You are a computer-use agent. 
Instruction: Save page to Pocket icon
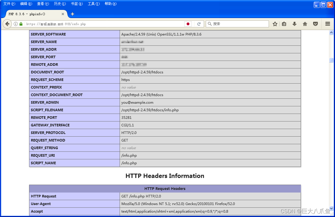315,24
